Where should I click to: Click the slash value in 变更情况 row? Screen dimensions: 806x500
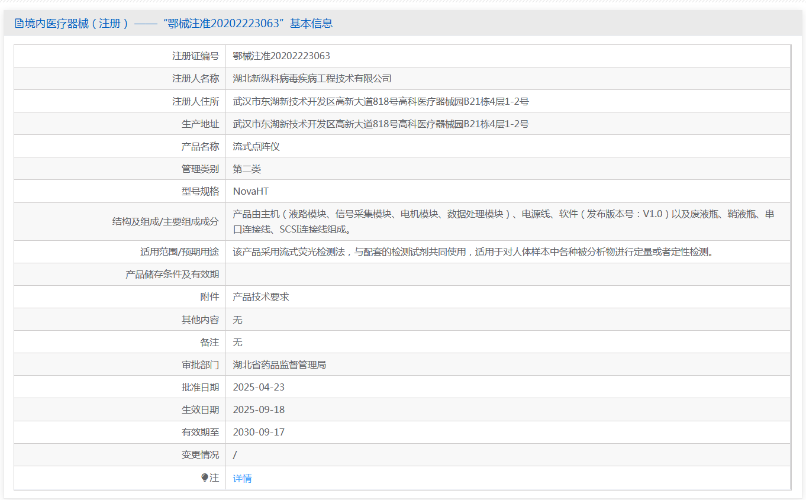235,454
